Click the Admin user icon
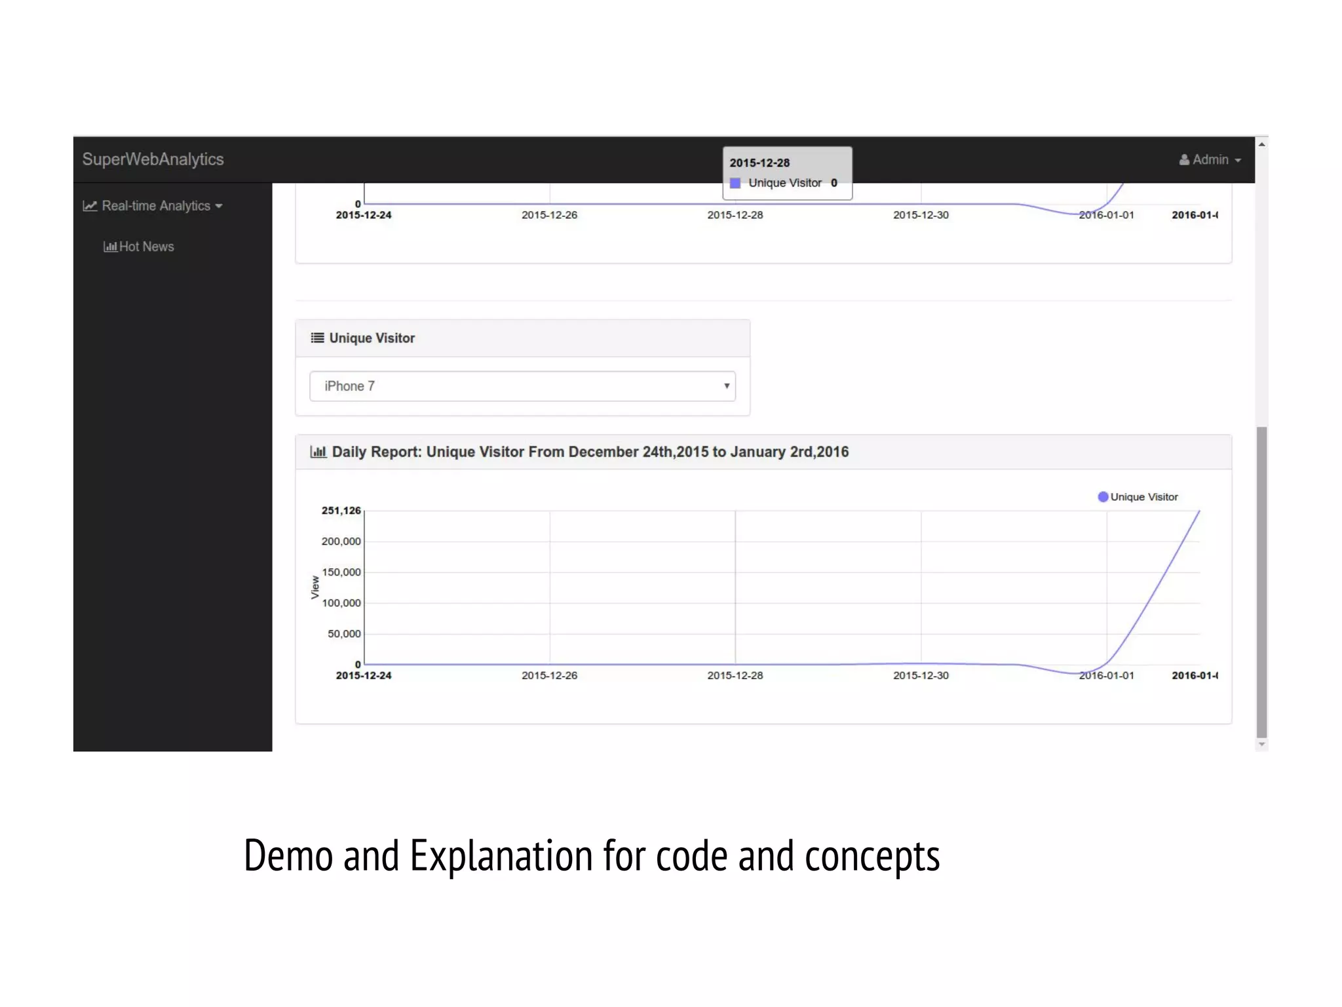The image size is (1342, 1007). click(1184, 160)
